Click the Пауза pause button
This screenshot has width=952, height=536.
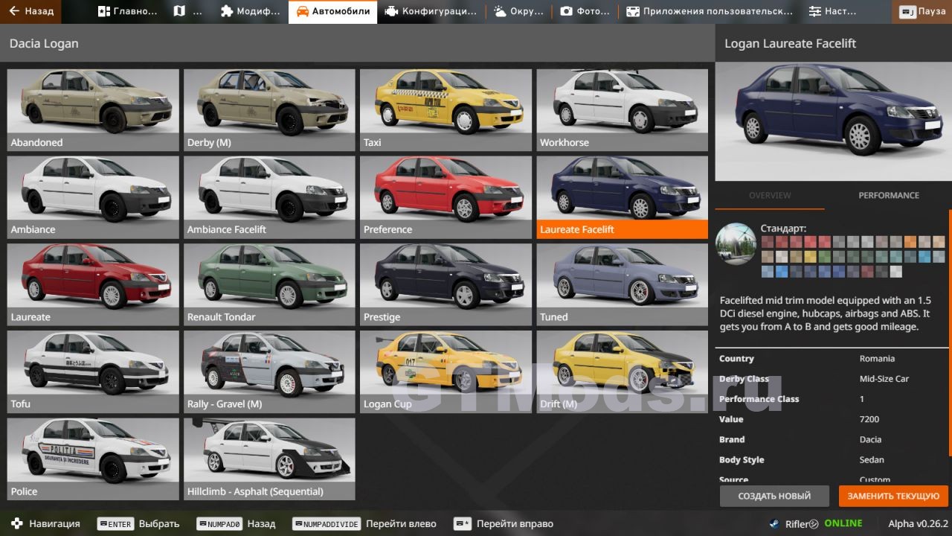pos(922,11)
